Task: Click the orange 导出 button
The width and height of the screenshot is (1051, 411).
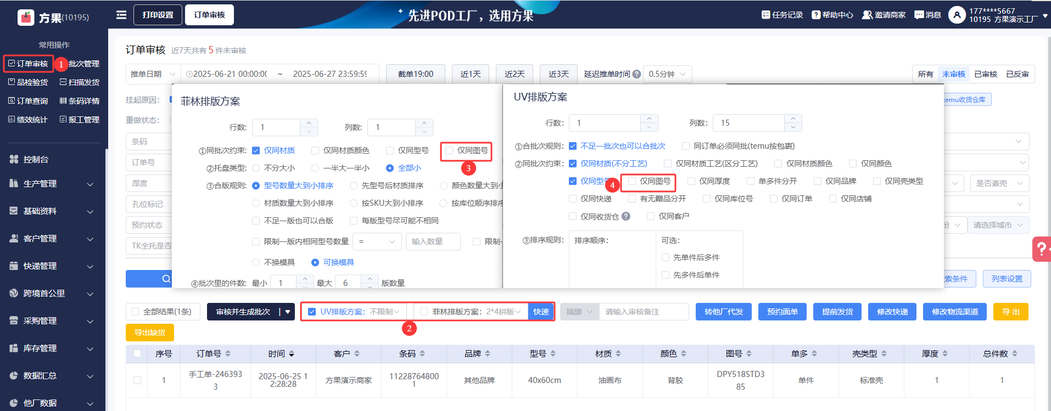Action: pyautogui.click(x=1010, y=312)
